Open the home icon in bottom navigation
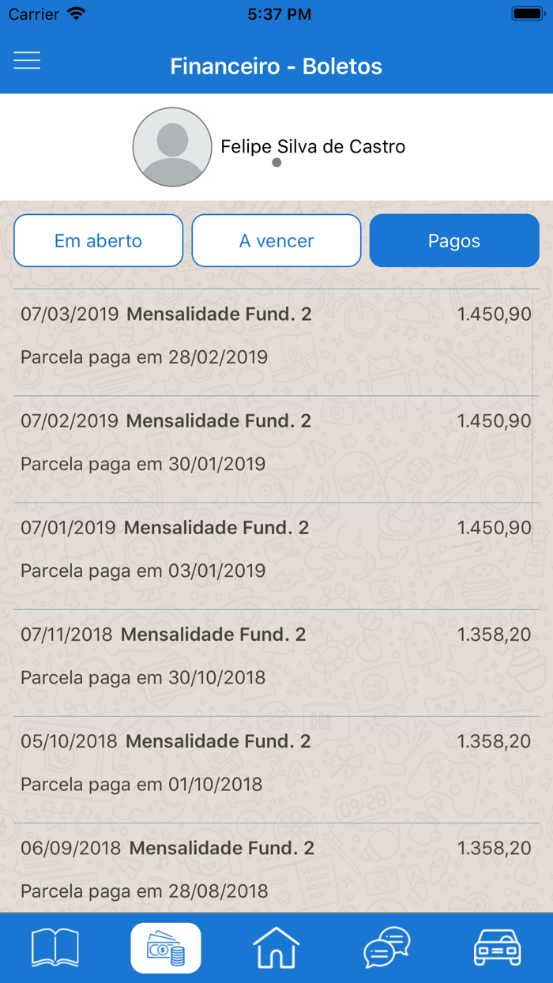Screen dimensions: 553x983 276,947
